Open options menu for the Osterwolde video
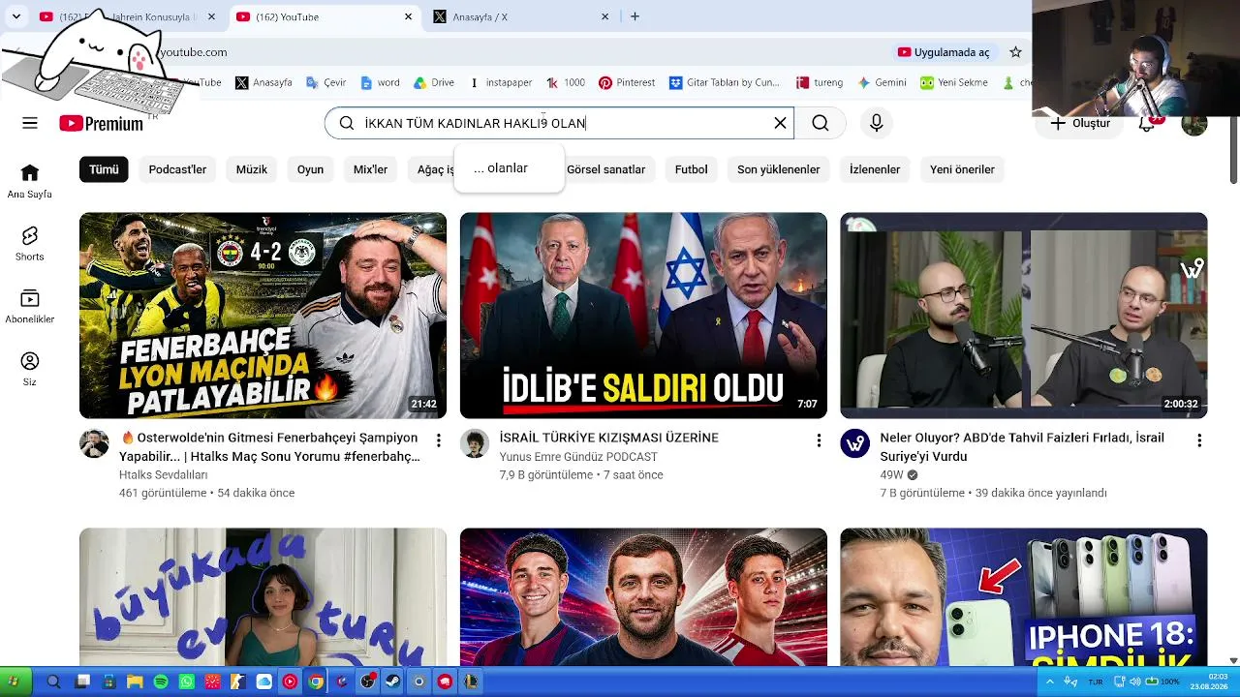This screenshot has height=697, width=1240. coord(438,440)
